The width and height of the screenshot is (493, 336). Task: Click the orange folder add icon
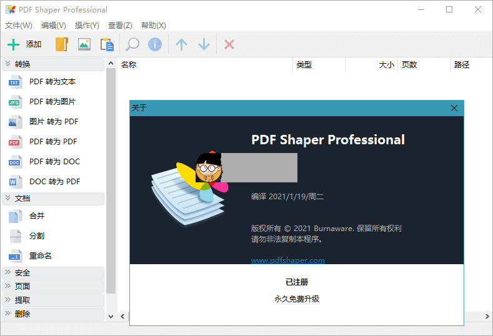(x=62, y=44)
